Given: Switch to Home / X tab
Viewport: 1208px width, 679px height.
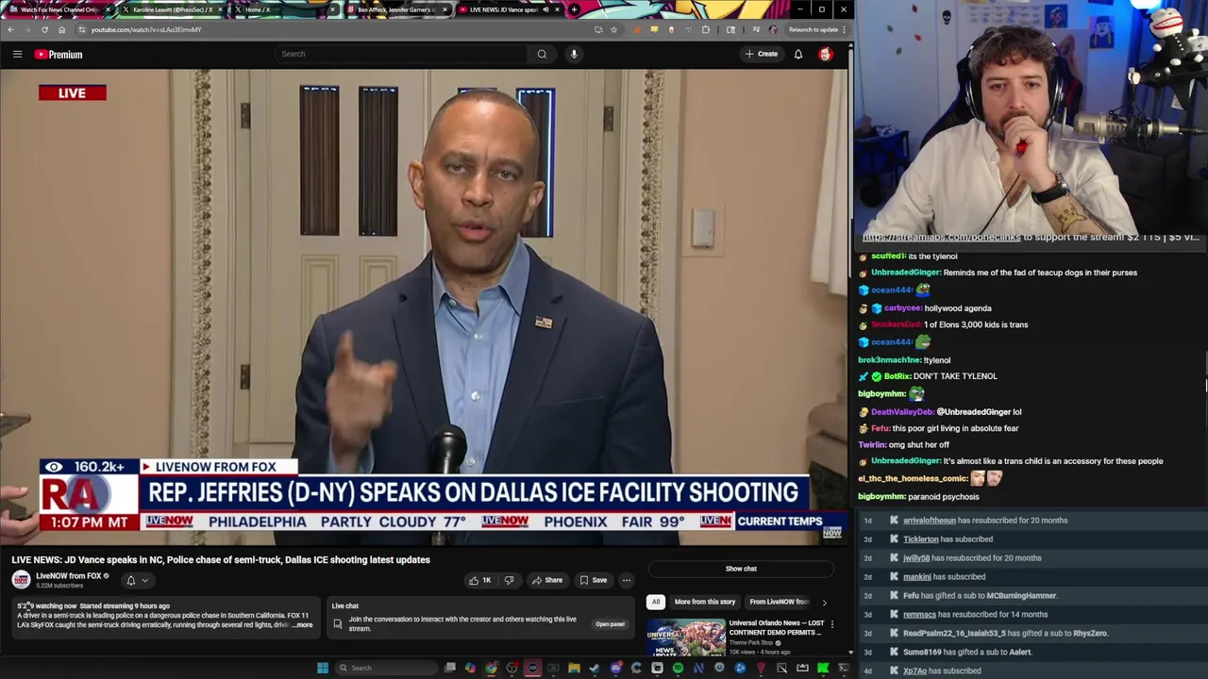Looking at the screenshot, I should (283, 9).
